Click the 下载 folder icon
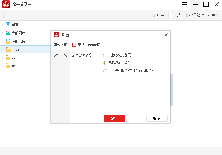This screenshot has width=222, height=155. tap(8, 49)
